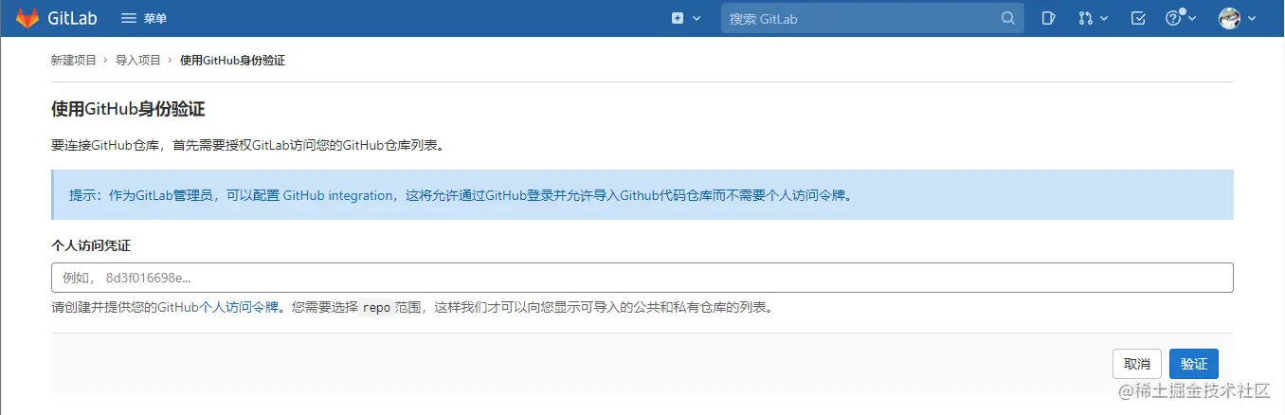
Task: Click the GitLab fox logo
Action: point(27,18)
